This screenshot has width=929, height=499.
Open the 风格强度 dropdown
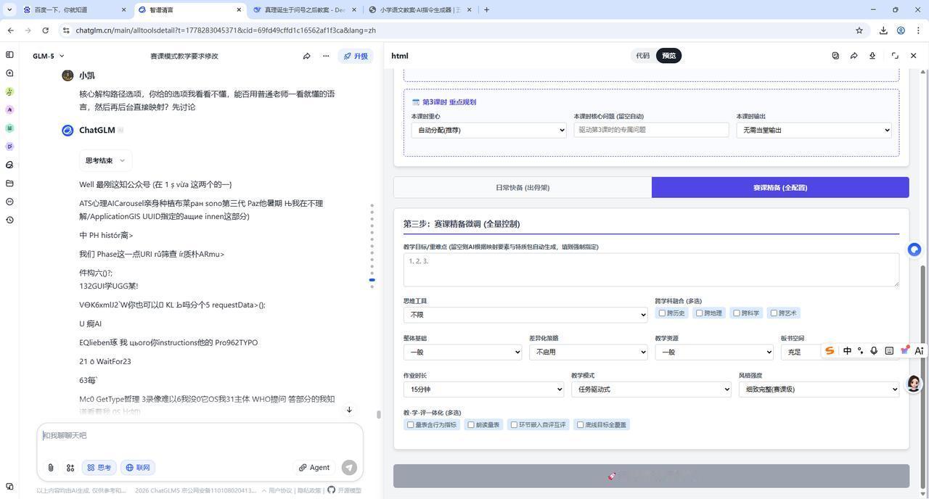point(819,389)
